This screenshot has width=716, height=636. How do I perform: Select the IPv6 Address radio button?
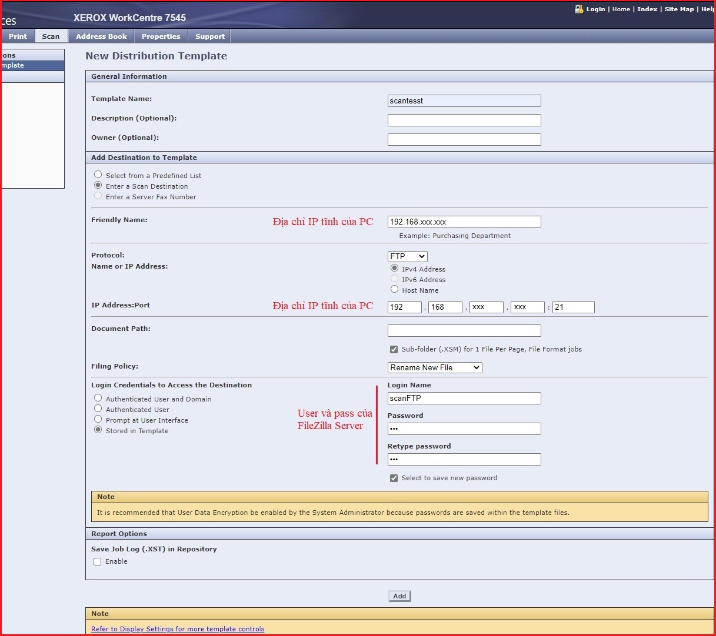pos(395,279)
